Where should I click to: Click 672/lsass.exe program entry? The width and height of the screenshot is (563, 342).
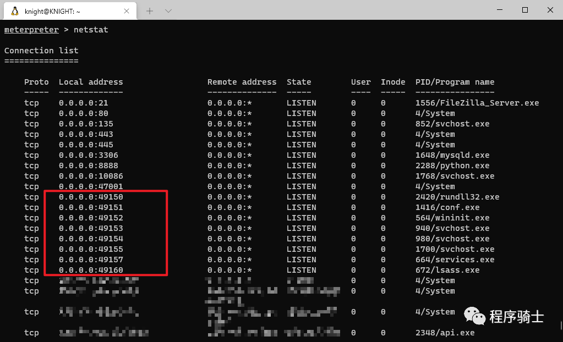(x=447, y=269)
